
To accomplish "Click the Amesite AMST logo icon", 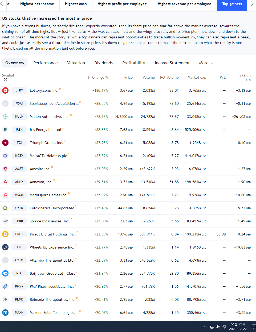I will (x=5, y=169).
